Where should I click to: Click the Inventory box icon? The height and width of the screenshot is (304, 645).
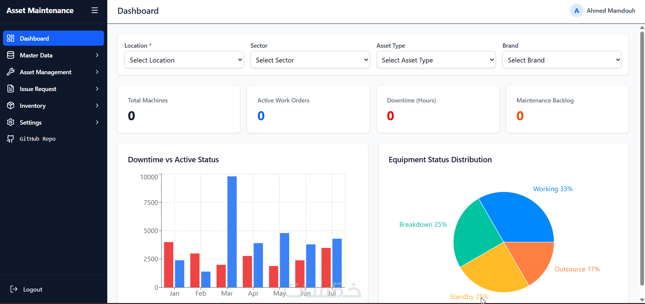point(11,105)
